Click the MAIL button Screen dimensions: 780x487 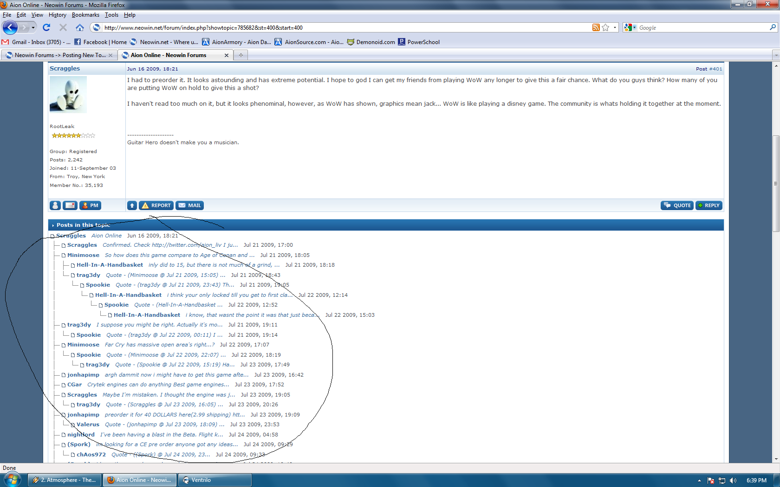[x=190, y=205]
